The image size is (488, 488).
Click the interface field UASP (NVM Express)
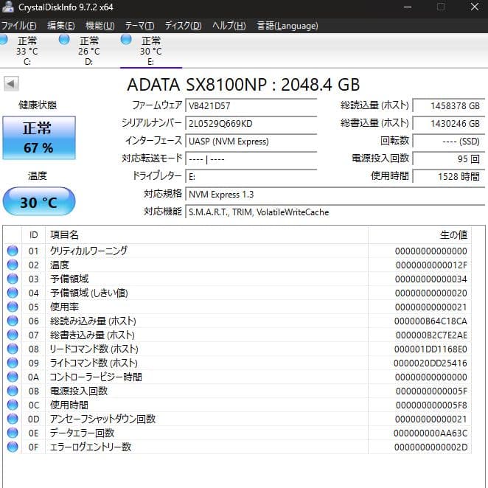pyautogui.click(x=251, y=142)
